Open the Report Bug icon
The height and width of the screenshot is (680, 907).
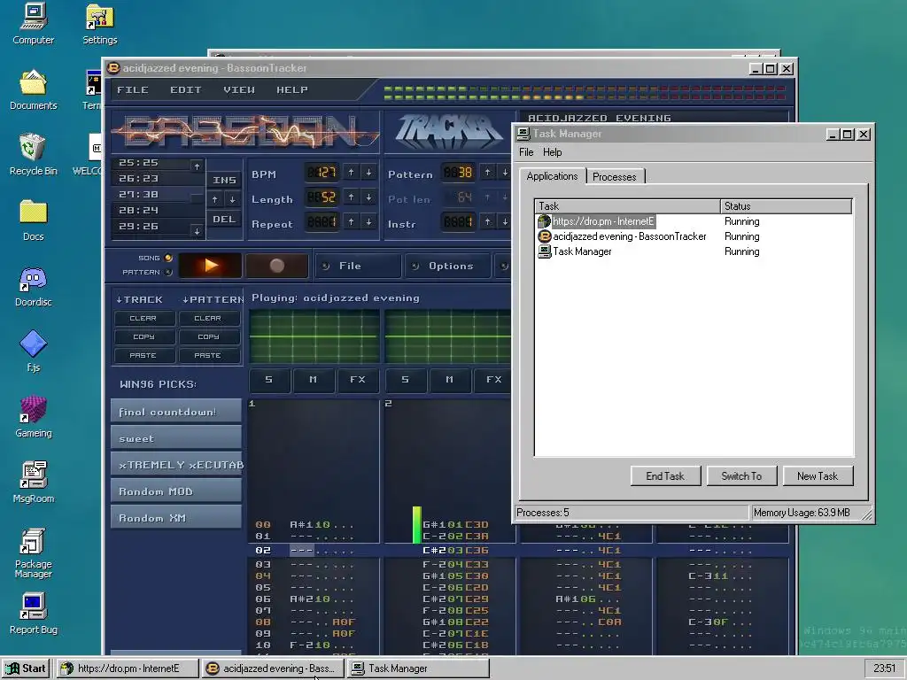coord(33,613)
